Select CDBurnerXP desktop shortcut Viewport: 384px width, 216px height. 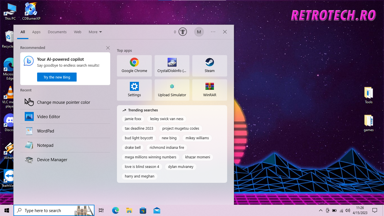tap(31, 12)
